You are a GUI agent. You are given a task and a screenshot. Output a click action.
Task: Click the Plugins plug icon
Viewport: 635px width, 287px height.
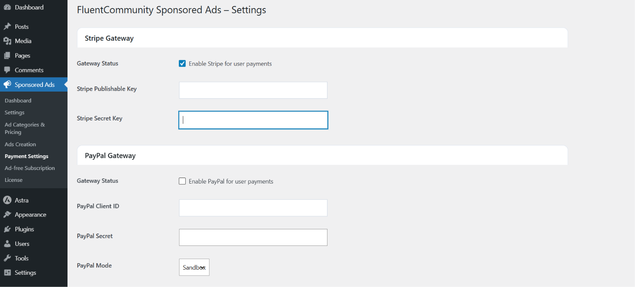7,229
